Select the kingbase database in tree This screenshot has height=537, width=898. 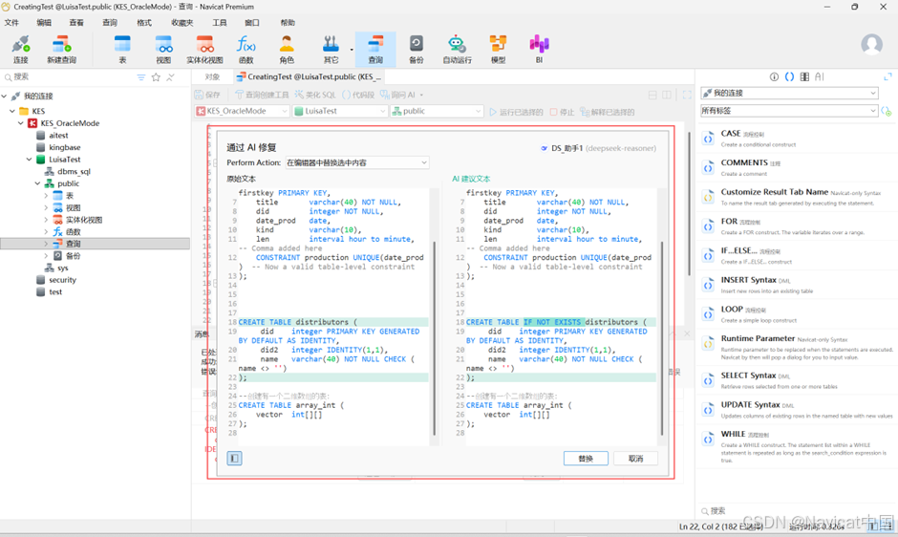pos(64,147)
